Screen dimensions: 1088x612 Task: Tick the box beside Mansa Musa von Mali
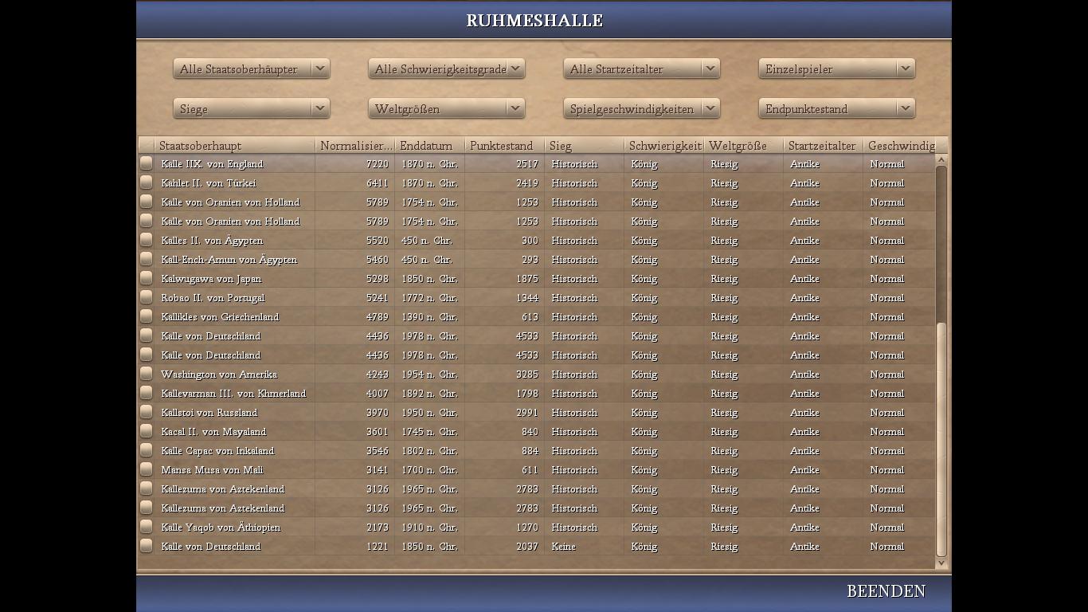tap(146, 469)
